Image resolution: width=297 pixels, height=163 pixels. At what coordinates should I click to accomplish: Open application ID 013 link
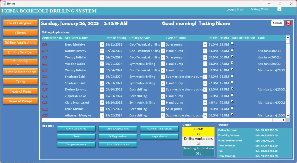(45, 70)
